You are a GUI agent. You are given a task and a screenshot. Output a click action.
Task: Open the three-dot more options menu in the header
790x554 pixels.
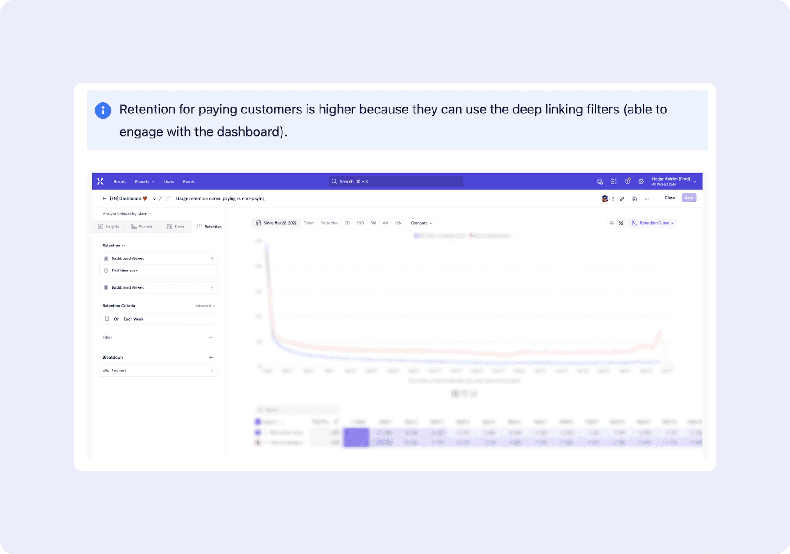[647, 199]
